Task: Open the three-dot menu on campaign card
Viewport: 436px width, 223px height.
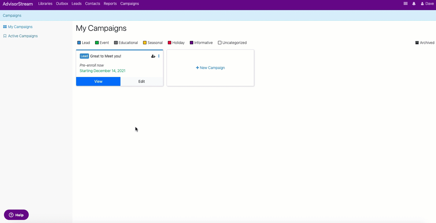Action: [x=159, y=56]
